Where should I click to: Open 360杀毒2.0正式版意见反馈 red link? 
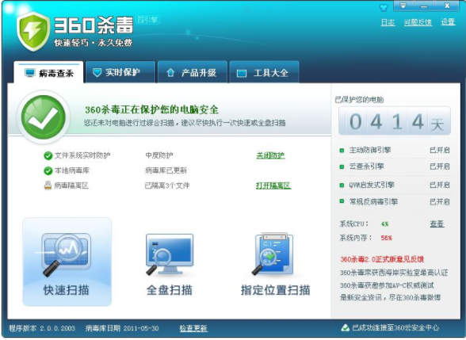click(382, 259)
